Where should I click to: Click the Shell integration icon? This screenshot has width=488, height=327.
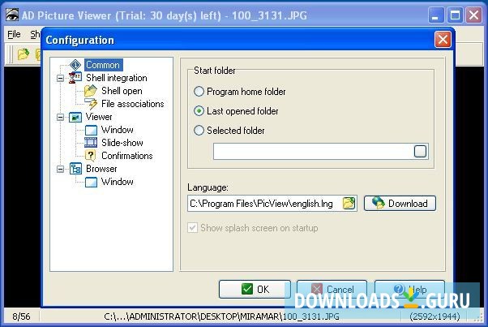click(x=75, y=78)
